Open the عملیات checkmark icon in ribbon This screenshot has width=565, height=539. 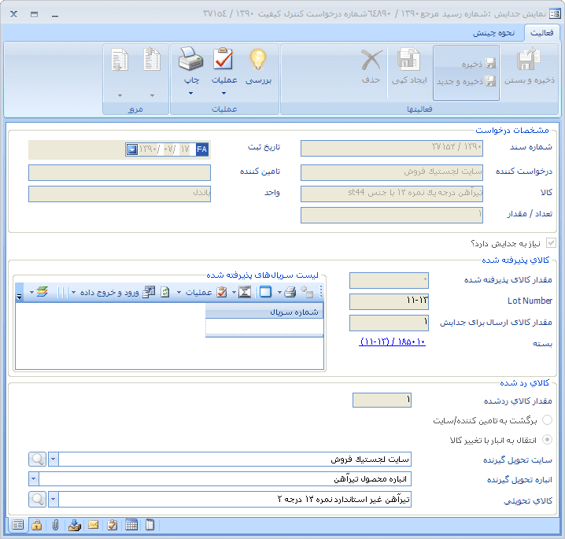point(224,61)
